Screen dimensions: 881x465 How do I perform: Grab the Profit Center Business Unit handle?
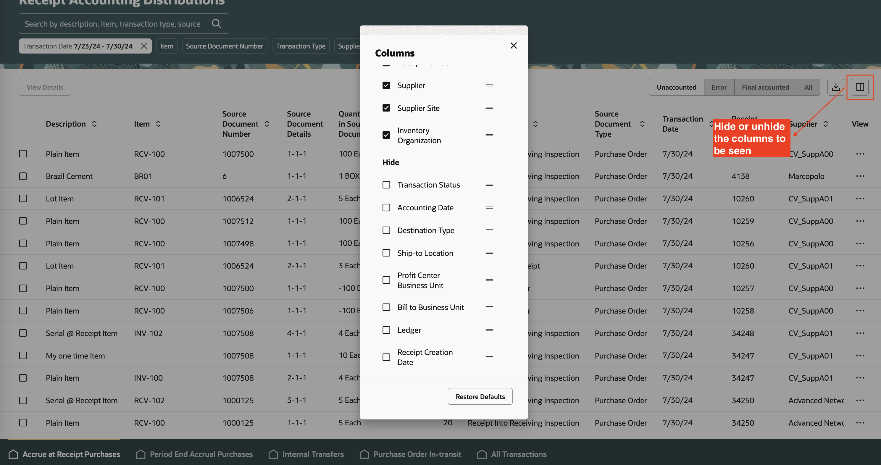tap(489, 280)
